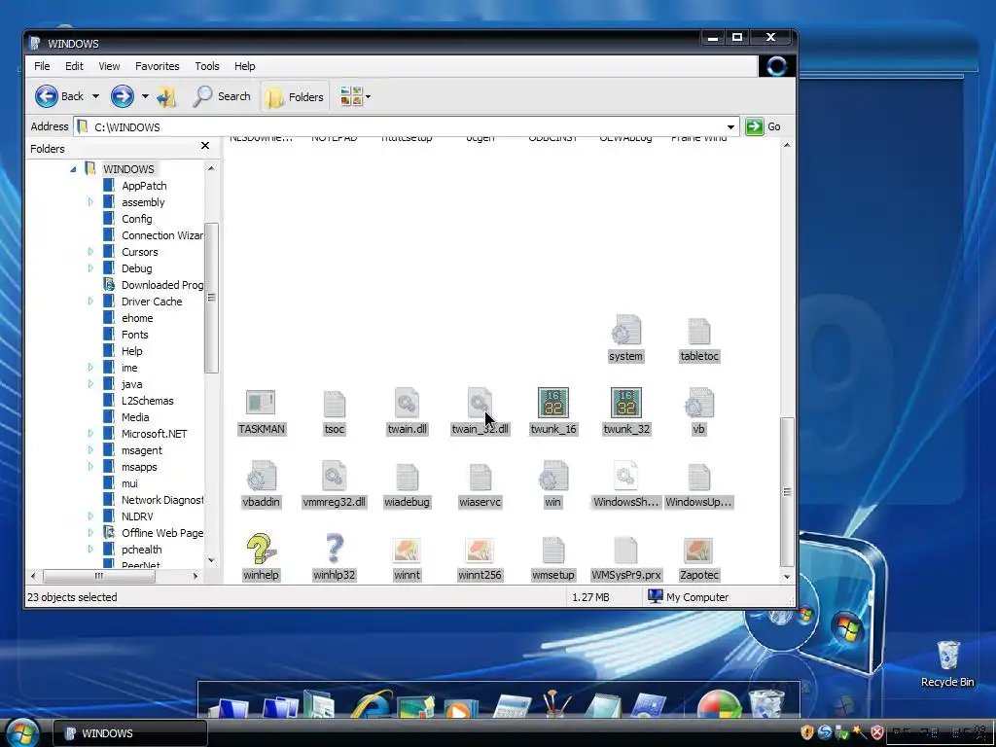
Task: Open the Tools menu
Action: click(x=207, y=66)
